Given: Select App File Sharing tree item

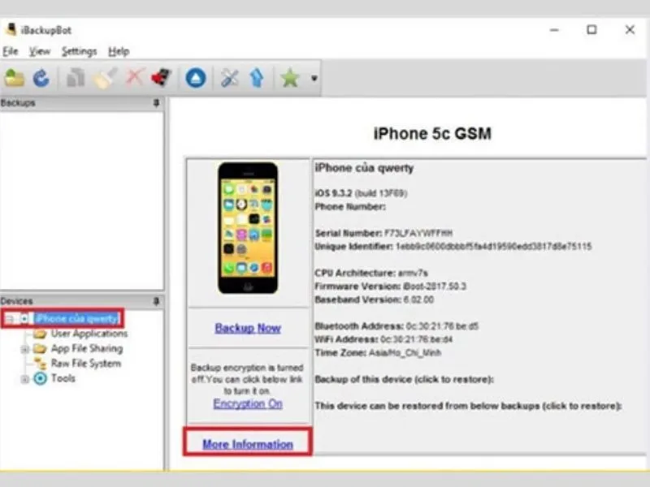Looking at the screenshot, I should click(x=87, y=349).
